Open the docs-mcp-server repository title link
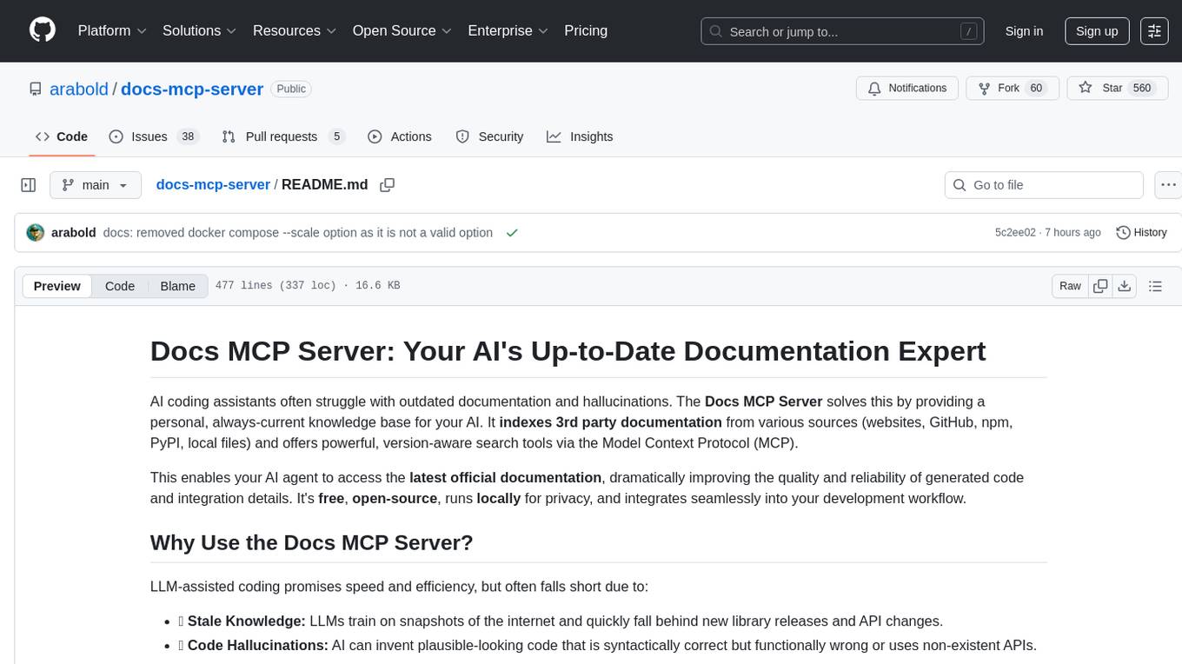1182x664 pixels. pyautogui.click(x=192, y=89)
